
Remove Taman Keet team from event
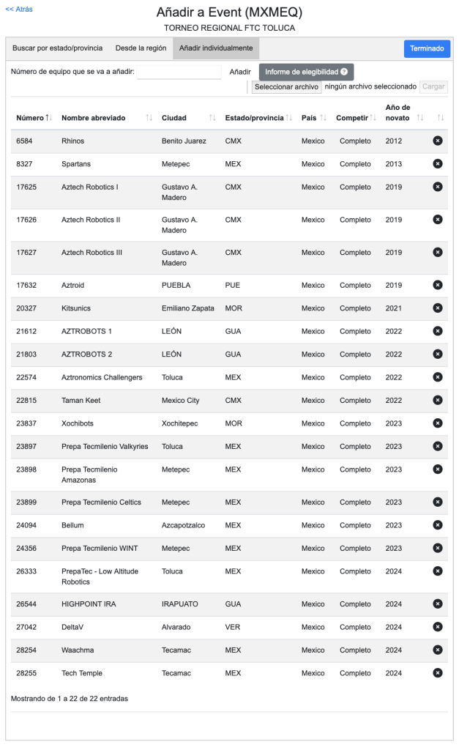click(438, 400)
